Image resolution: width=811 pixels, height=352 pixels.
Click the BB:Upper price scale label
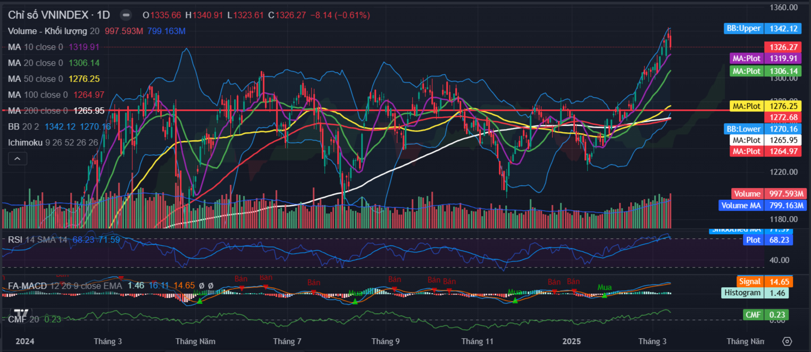[743, 29]
